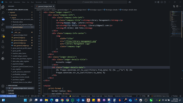Viewport: 183px width, 103px height.
Task: Open Accounts menu in activity bar
Action: coord(3,86)
